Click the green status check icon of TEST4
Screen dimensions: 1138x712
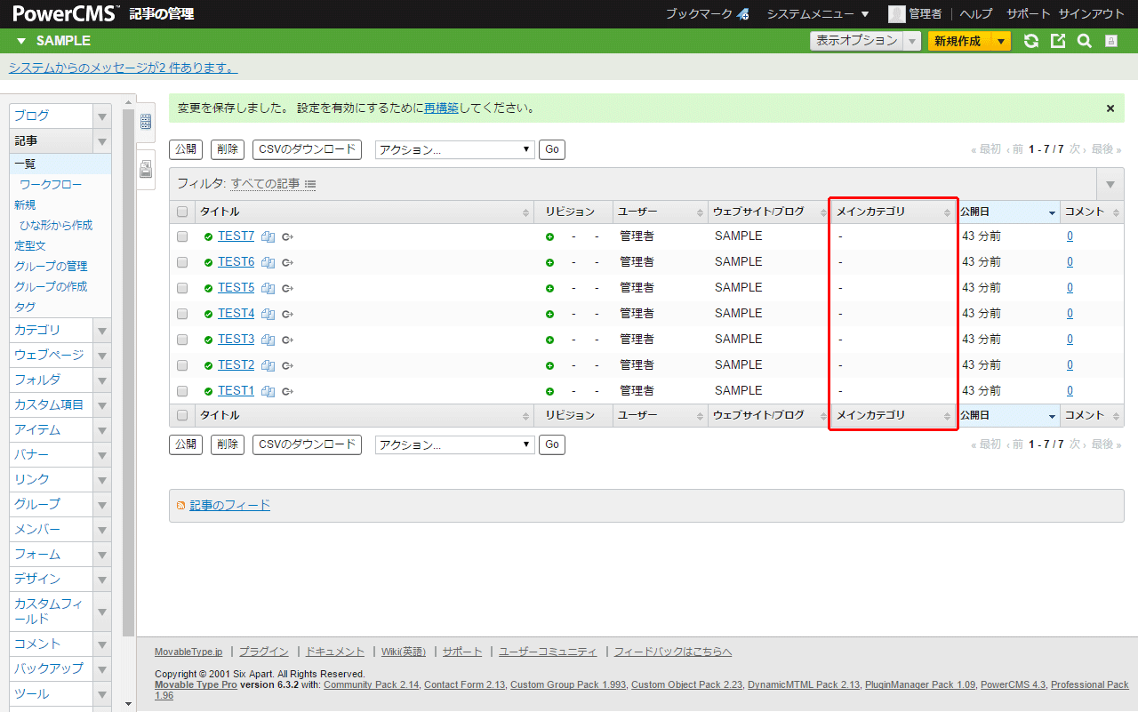click(x=208, y=315)
